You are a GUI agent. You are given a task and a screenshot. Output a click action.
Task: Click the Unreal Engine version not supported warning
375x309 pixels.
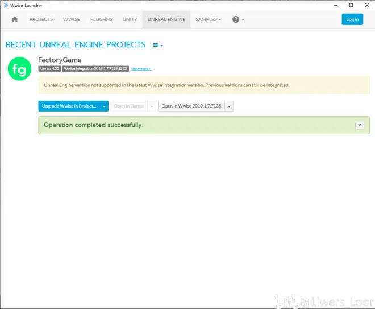pyautogui.click(x=204, y=85)
